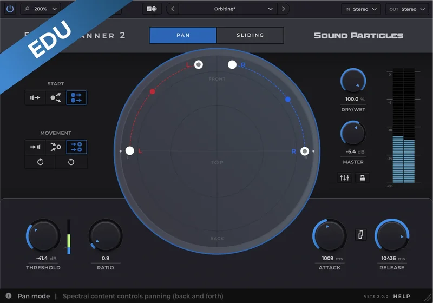Viewport: 433px width, 303px height.
Task: Switch to the SLIDING tab
Action: tap(250, 35)
